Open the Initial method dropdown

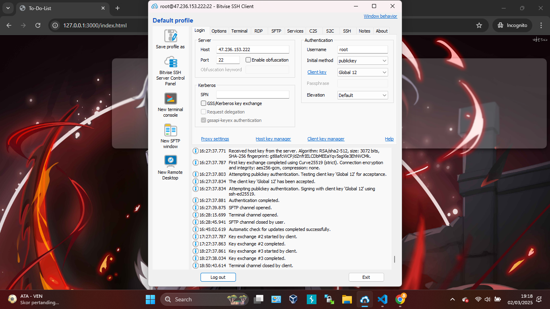(362, 61)
